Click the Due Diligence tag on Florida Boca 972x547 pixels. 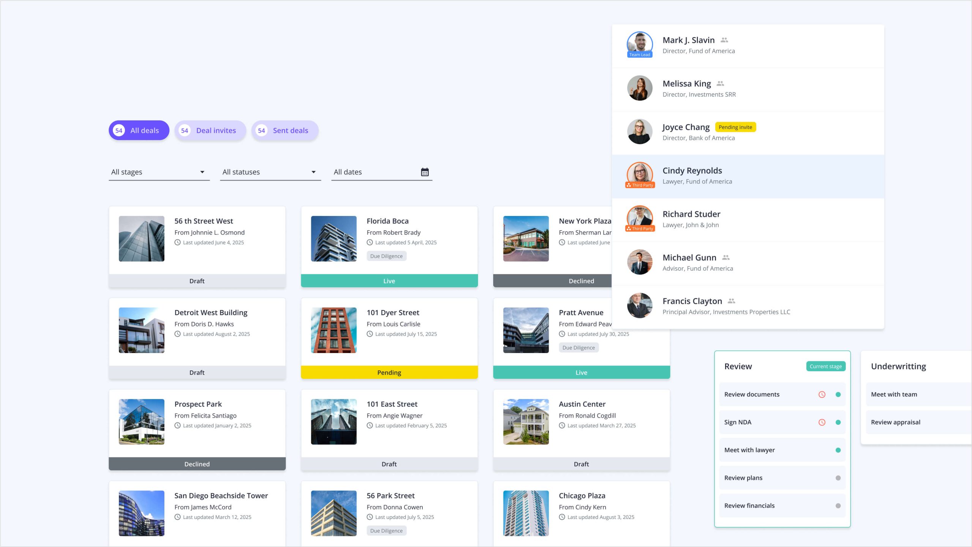click(386, 256)
